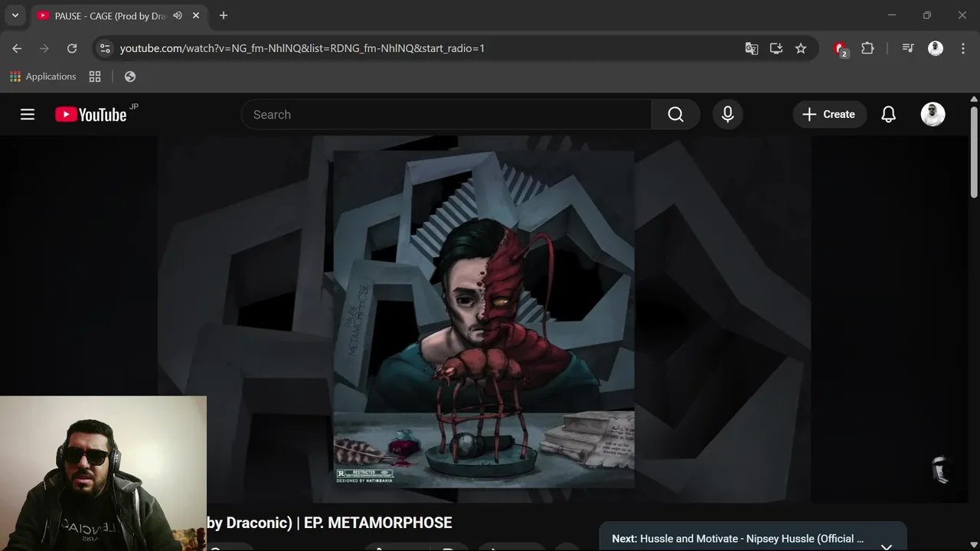Focus the YouTube Search field
The height and width of the screenshot is (551, 980).
click(446, 115)
